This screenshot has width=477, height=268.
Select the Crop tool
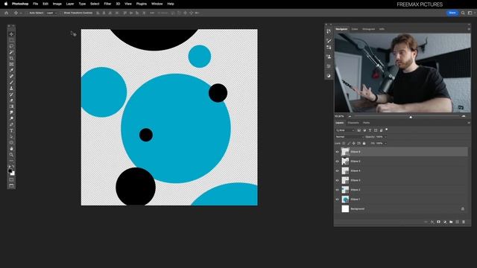click(12, 58)
